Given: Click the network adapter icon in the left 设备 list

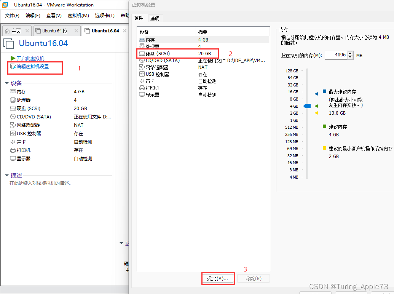Looking at the screenshot, I should click(13, 125).
